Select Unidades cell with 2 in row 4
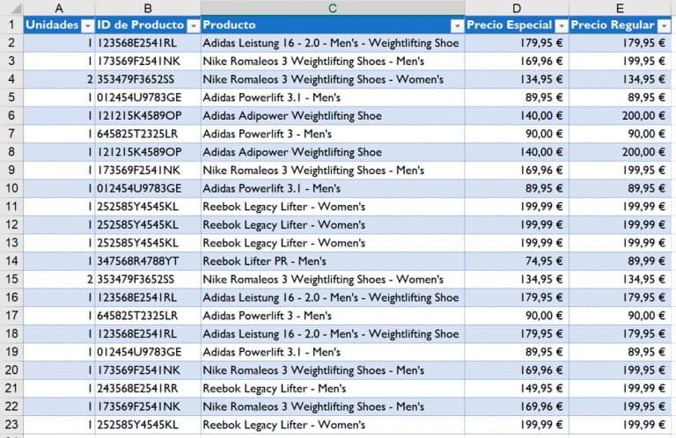The image size is (676, 438). pyautogui.click(x=59, y=79)
